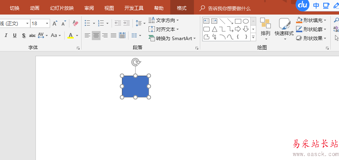The height and width of the screenshot is (160, 339).
Task: Pick the elbow arrow connector shape
Action: 230,29
